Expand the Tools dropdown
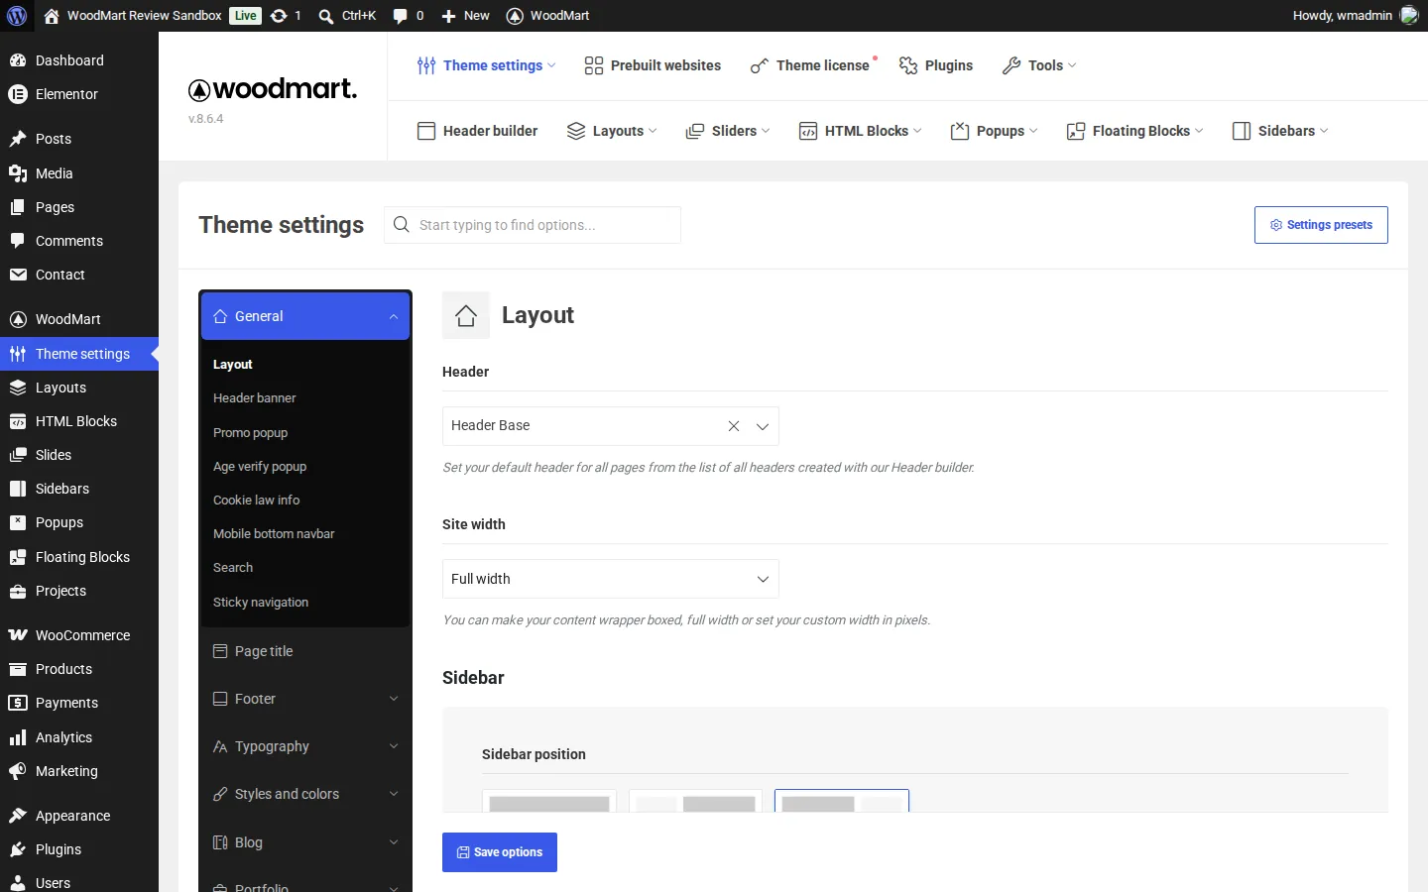Screen dimensions: 1428x892 pos(1039,65)
